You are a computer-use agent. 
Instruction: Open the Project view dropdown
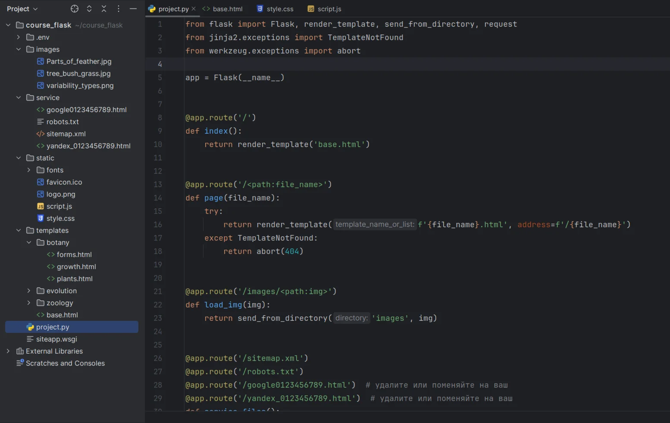tap(22, 9)
